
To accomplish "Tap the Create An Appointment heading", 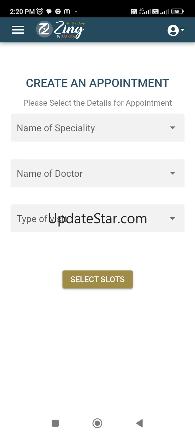I will (x=97, y=83).
